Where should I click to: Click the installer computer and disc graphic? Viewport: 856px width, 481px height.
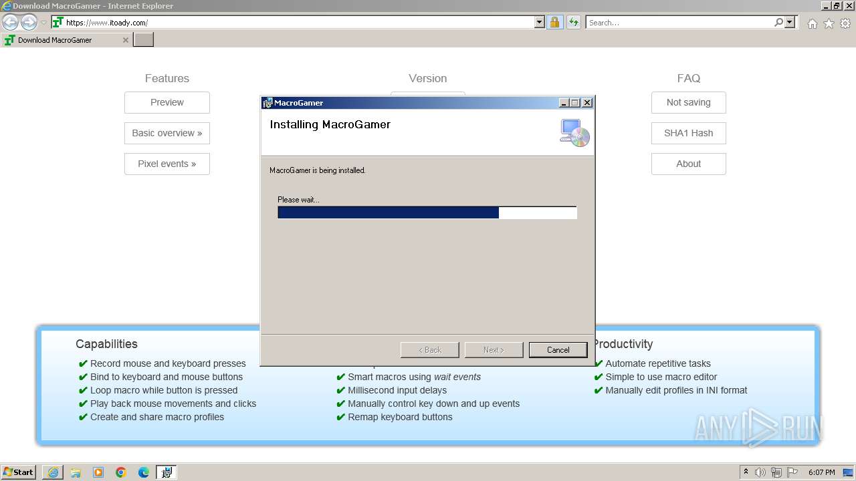(574, 132)
